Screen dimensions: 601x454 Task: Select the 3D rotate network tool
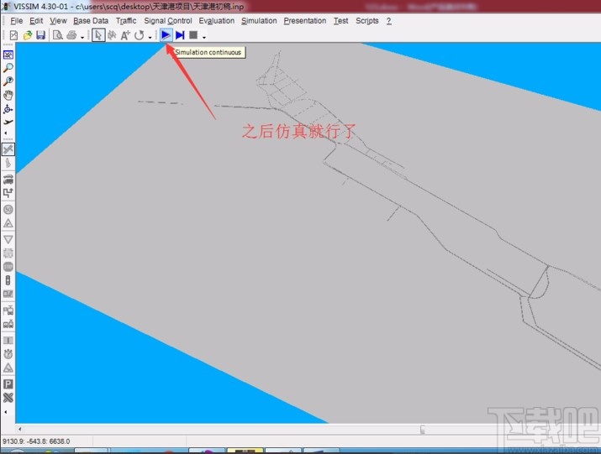pos(8,109)
